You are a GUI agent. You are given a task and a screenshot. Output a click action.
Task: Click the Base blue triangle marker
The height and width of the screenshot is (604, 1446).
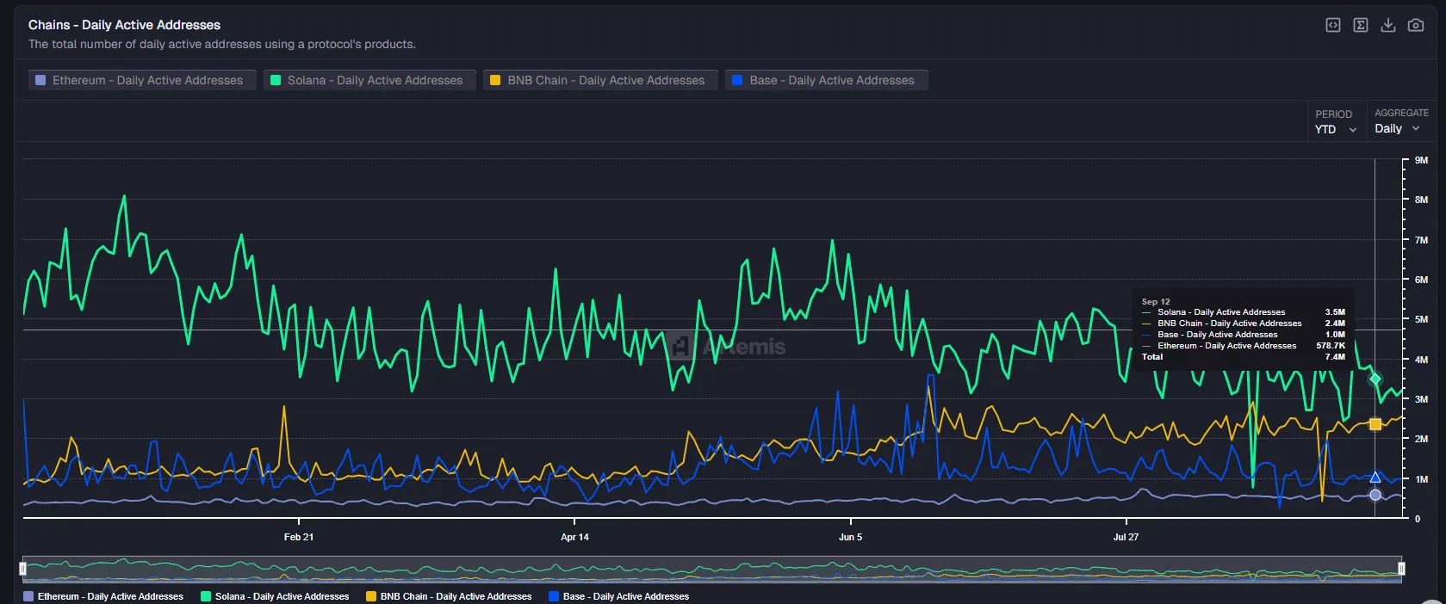1375,478
